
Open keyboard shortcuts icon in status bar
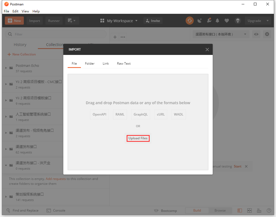pyautogui.click(x=259, y=211)
